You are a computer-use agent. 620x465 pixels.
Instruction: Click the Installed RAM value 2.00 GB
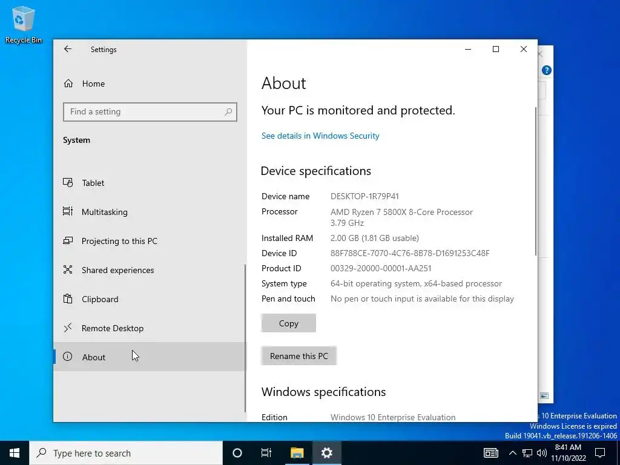(374, 238)
